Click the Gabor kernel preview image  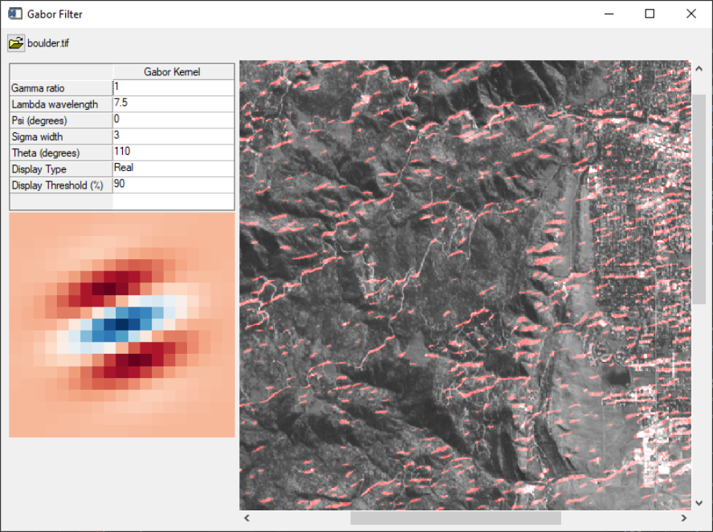tap(121, 325)
